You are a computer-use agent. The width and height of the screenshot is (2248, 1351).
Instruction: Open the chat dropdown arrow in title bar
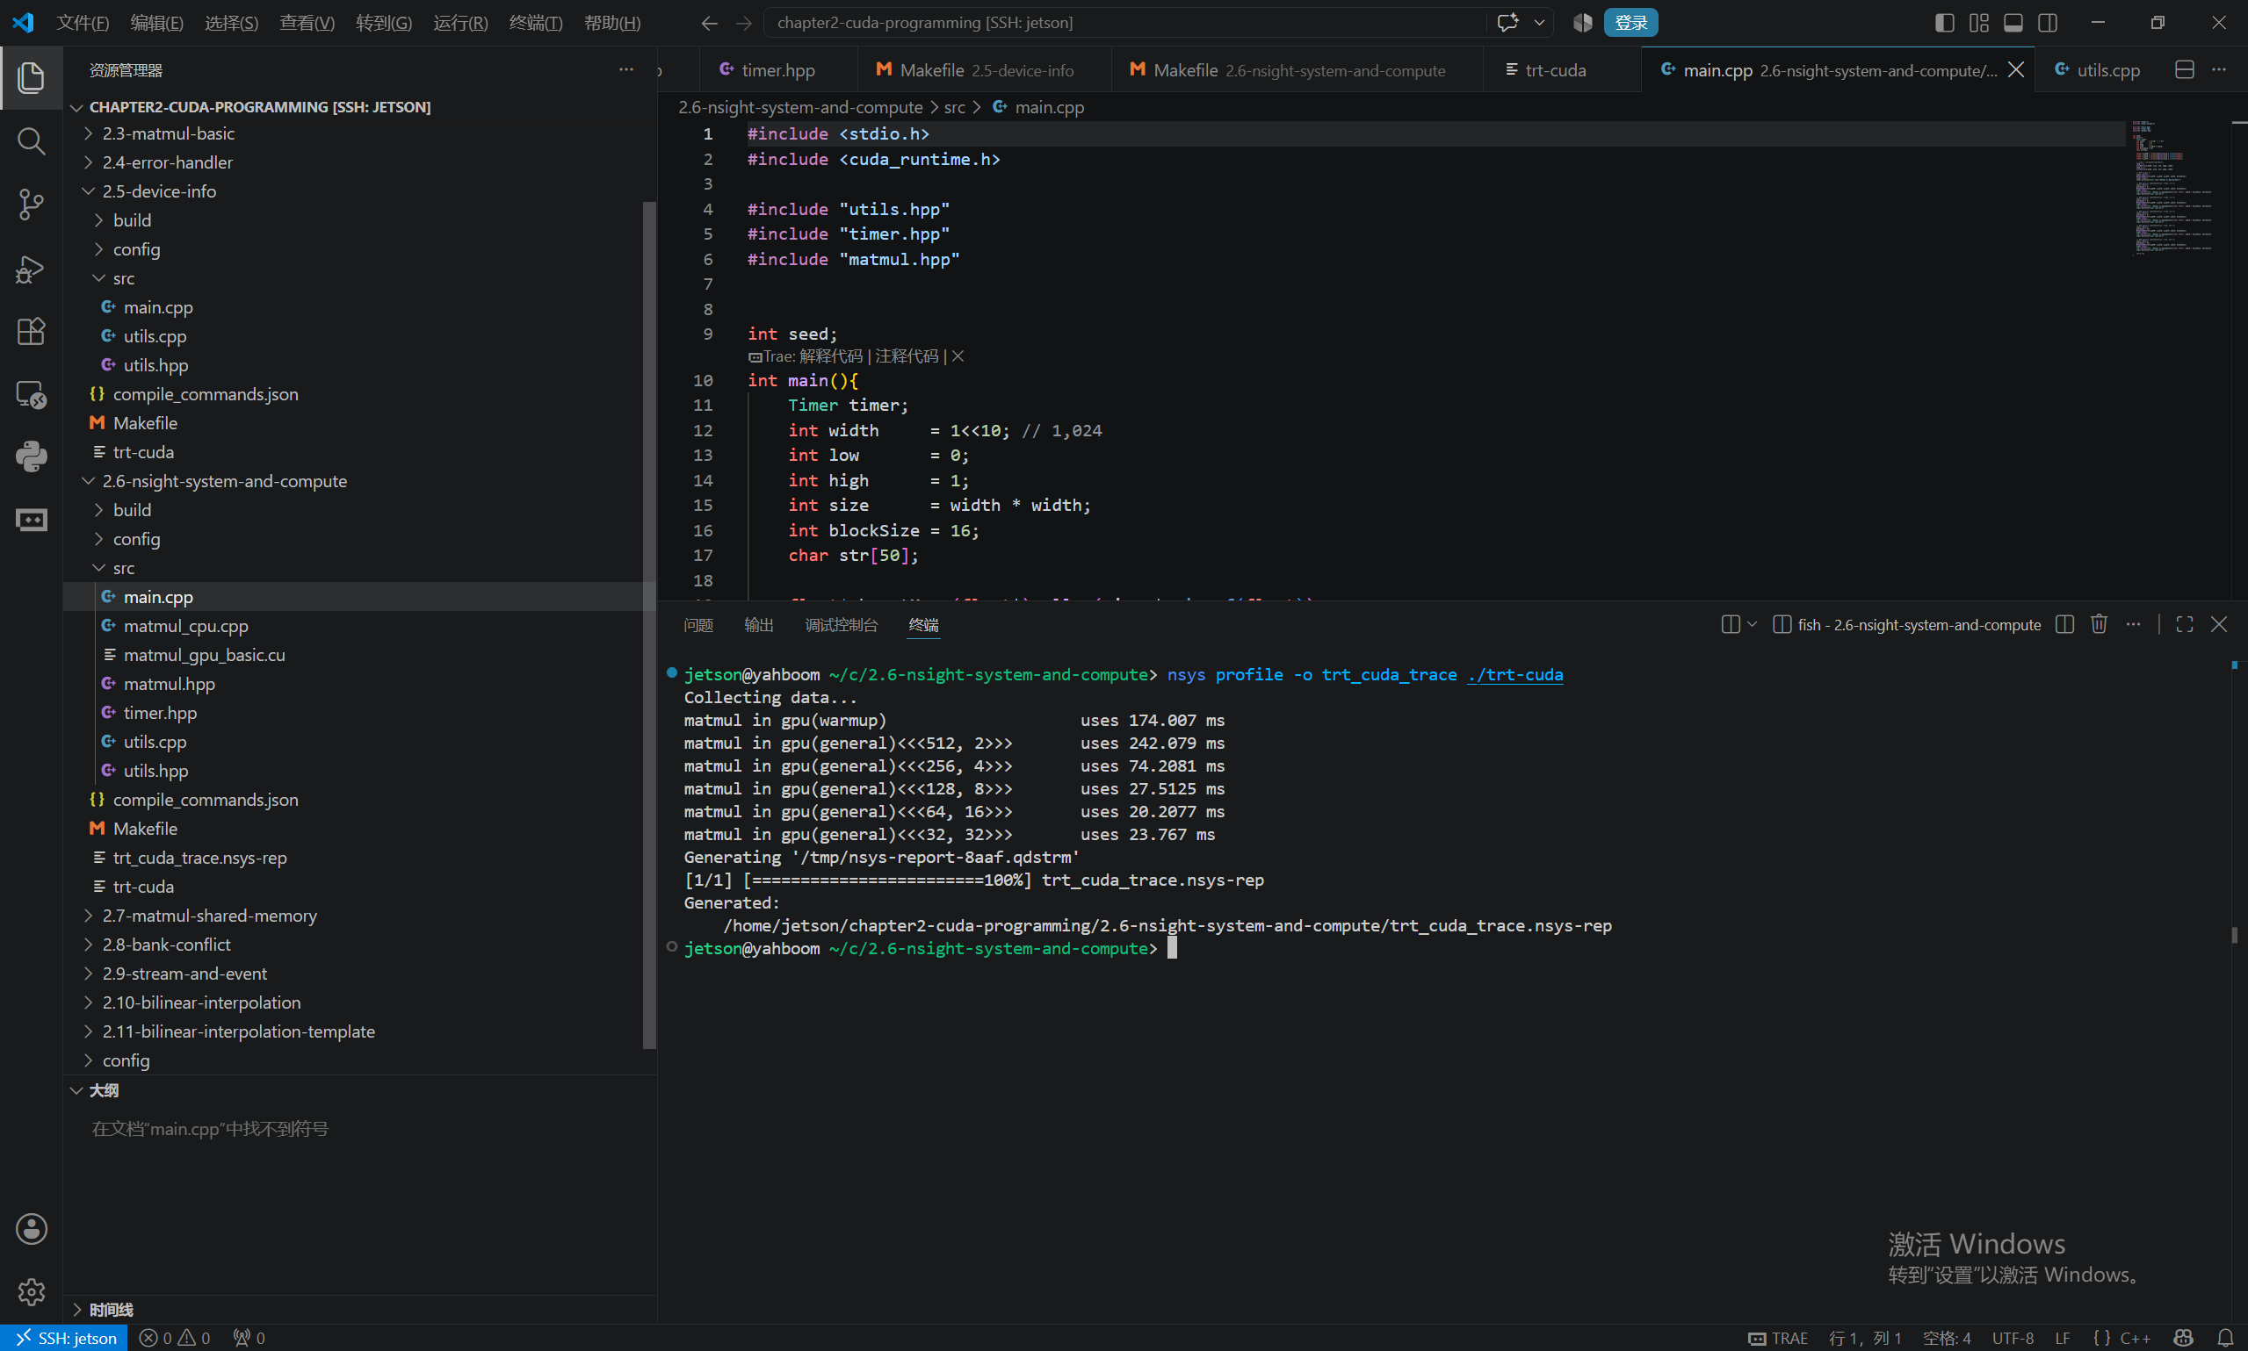tap(1539, 23)
